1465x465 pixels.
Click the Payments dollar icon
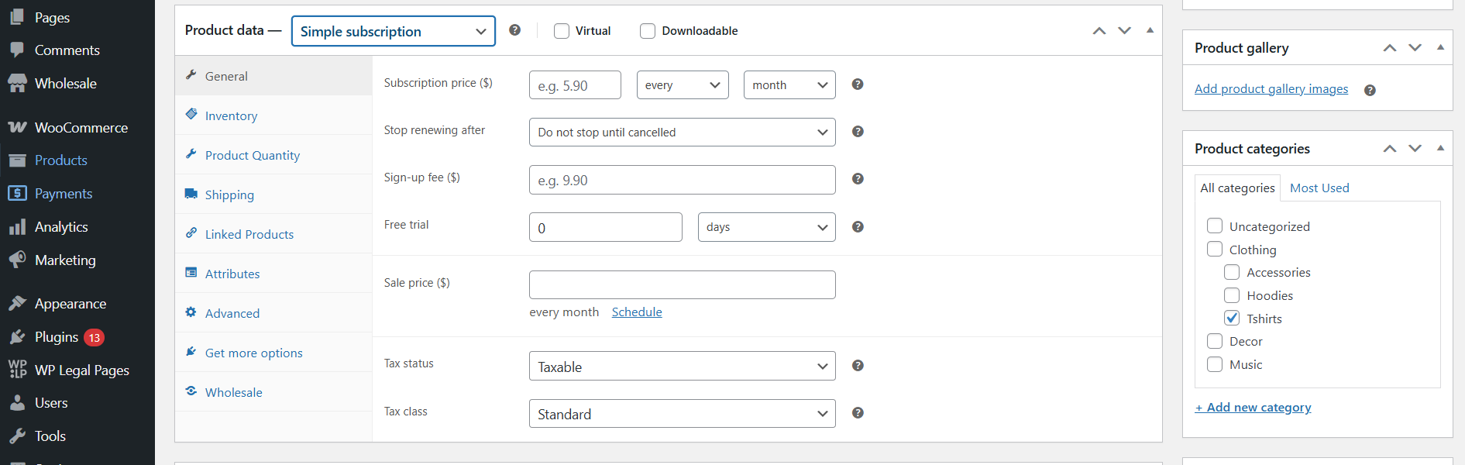(x=17, y=193)
